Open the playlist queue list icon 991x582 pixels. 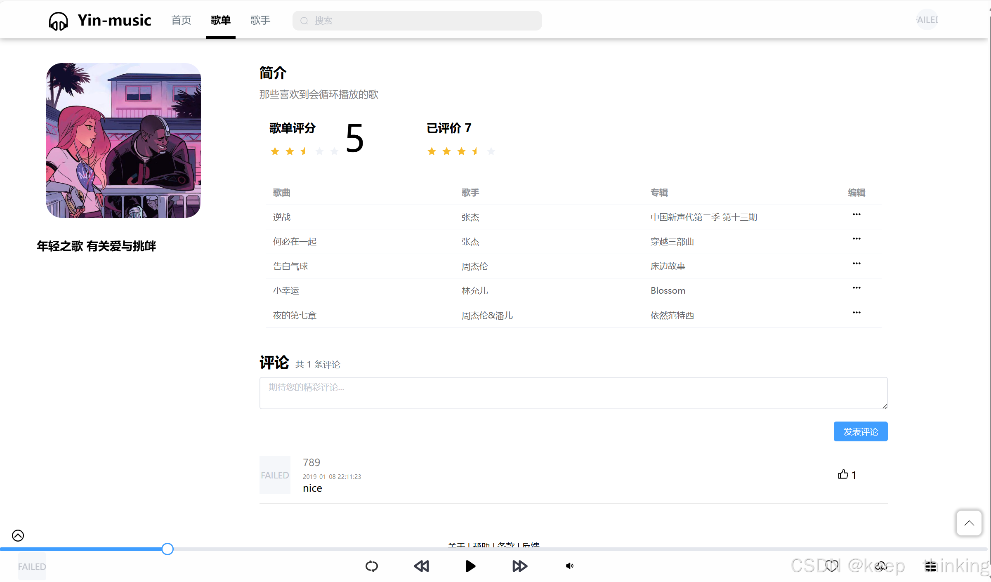point(930,566)
